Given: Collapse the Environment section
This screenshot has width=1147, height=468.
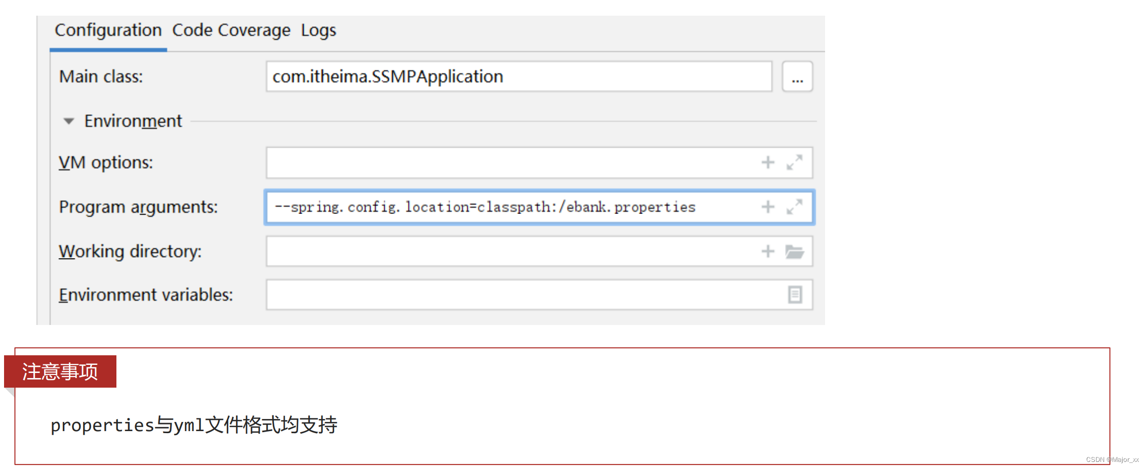Looking at the screenshot, I should (x=69, y=121).
